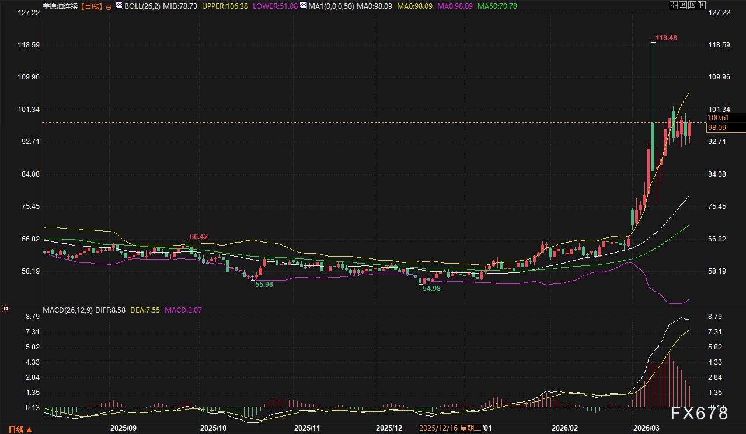Click the 66.42 high price label
Viewport: 746px width, 434px height.
(x=199, y=237)
